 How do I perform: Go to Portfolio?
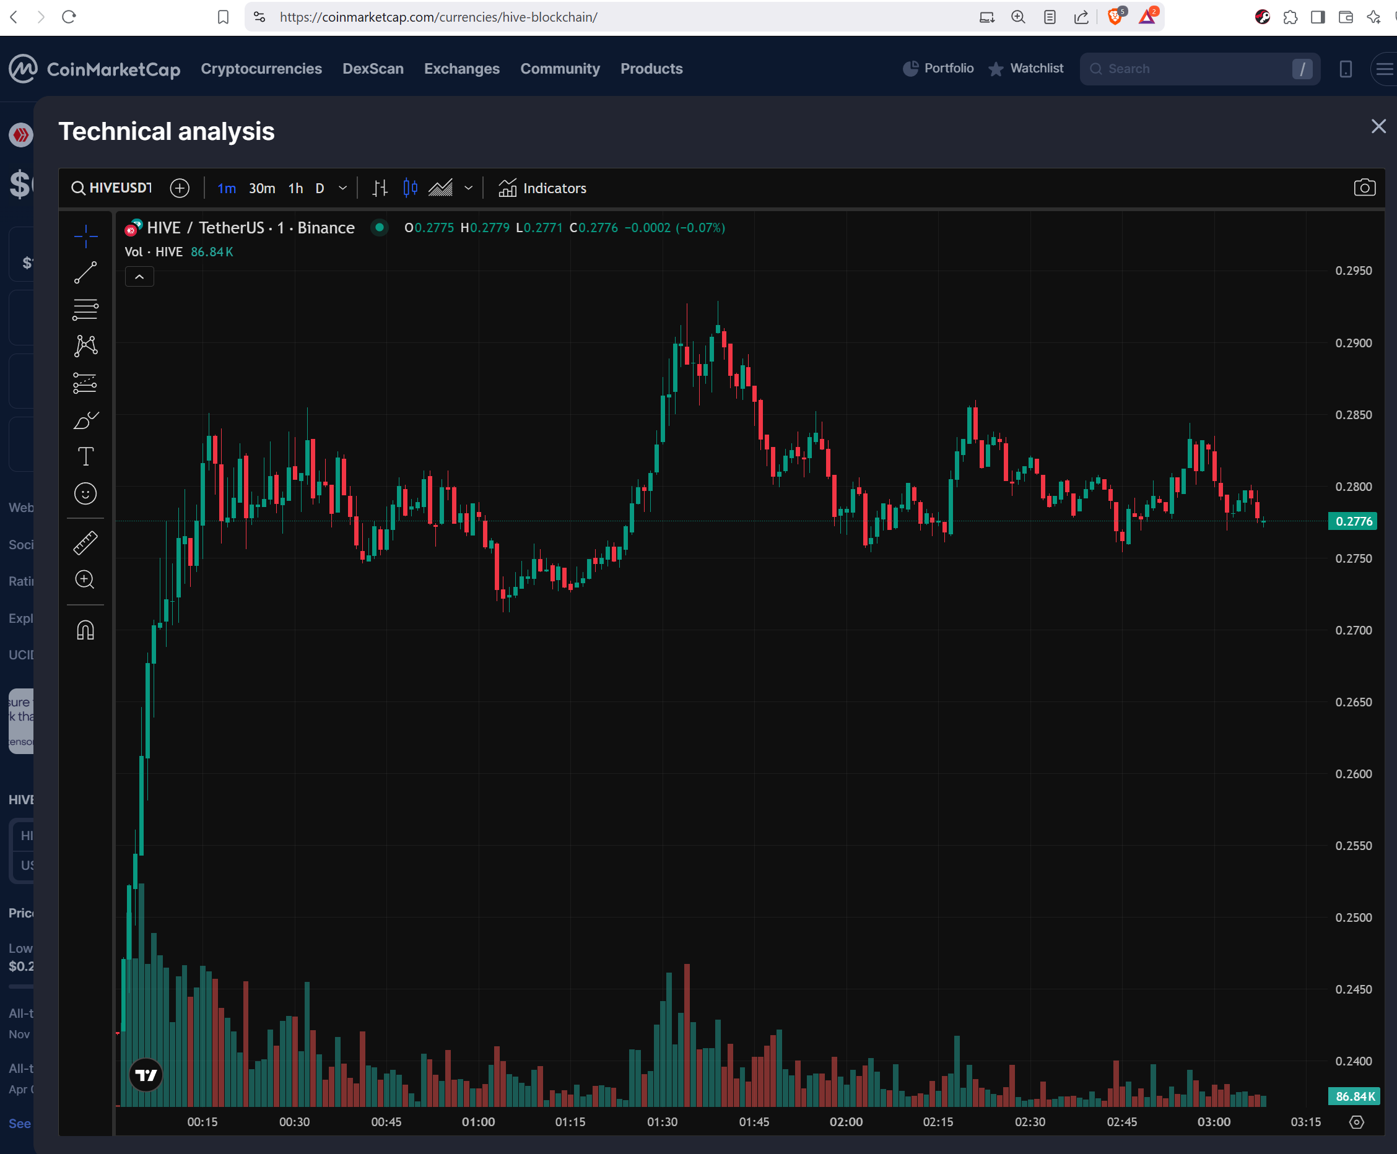[938, 69]
